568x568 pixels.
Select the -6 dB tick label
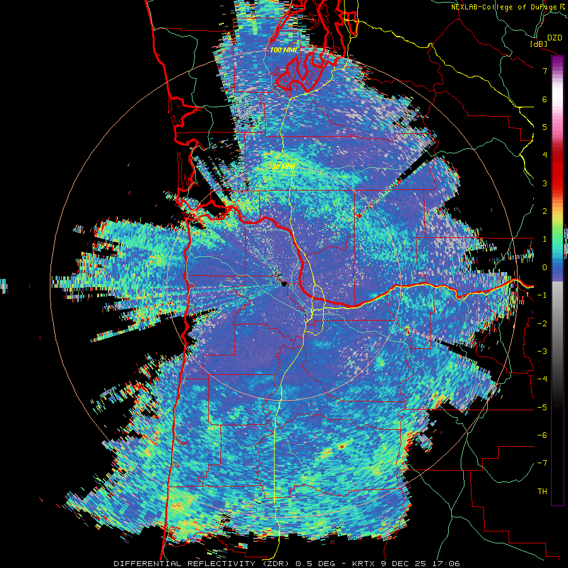(542, 435)
